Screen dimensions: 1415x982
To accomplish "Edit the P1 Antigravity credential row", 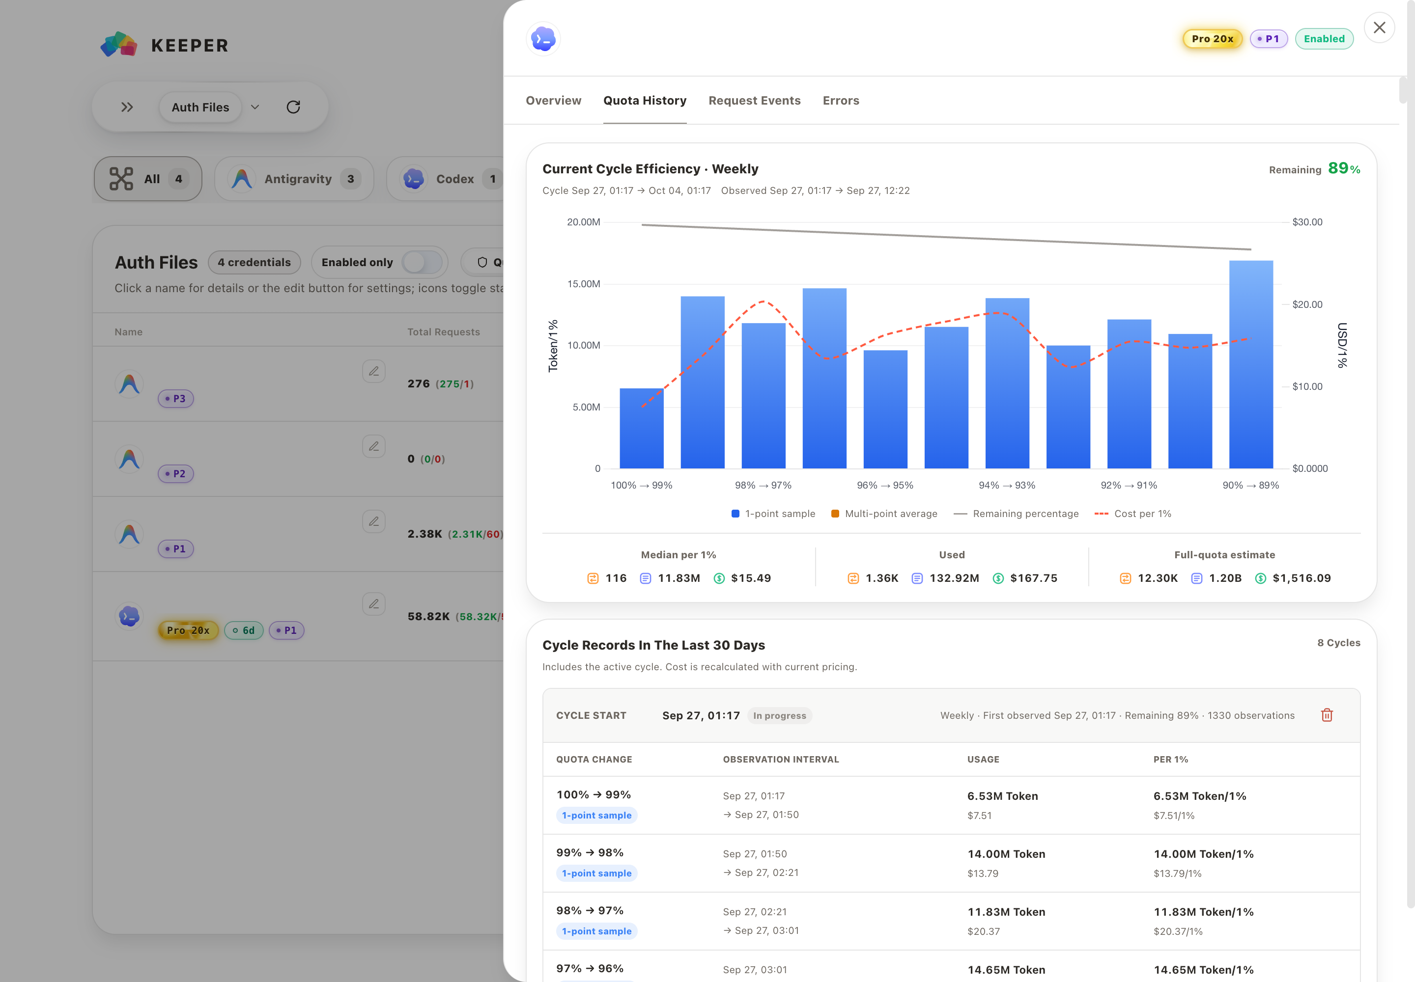I will tap(374, 521).
